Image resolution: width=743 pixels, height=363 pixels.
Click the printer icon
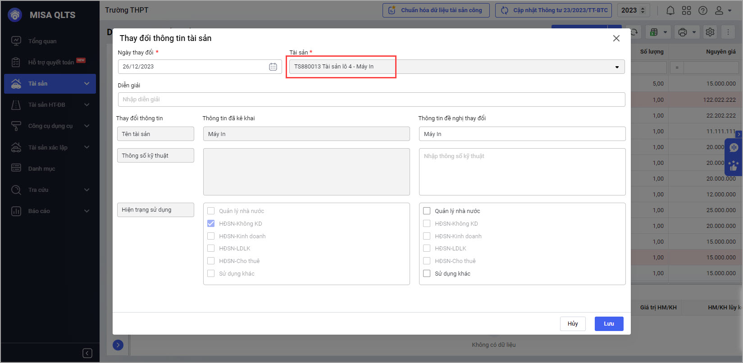click(x=683, y=32)
